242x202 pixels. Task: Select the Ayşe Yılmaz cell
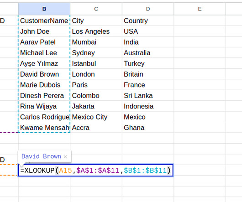44,63
